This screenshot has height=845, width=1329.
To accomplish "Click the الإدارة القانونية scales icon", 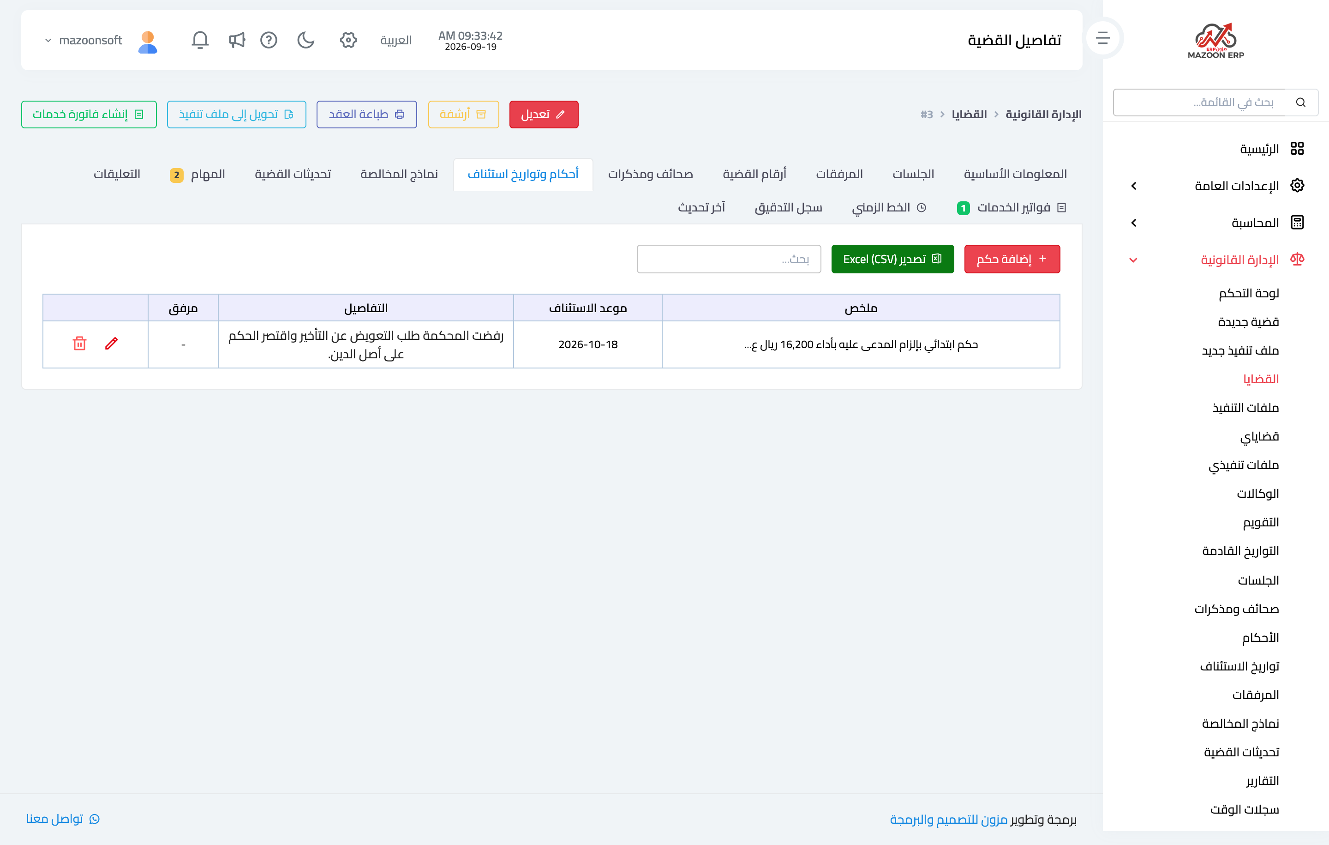I will (1297, 259).
